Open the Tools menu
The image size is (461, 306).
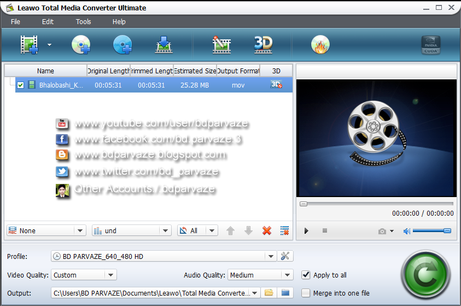84,22
